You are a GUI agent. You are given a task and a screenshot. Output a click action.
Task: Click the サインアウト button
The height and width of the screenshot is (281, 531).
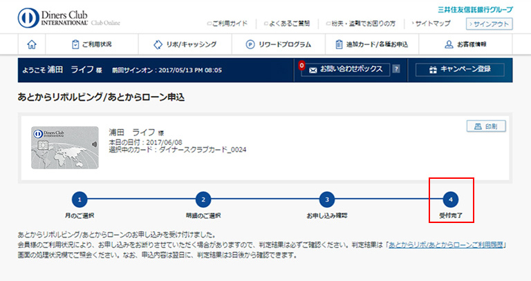tap(490, 23)
